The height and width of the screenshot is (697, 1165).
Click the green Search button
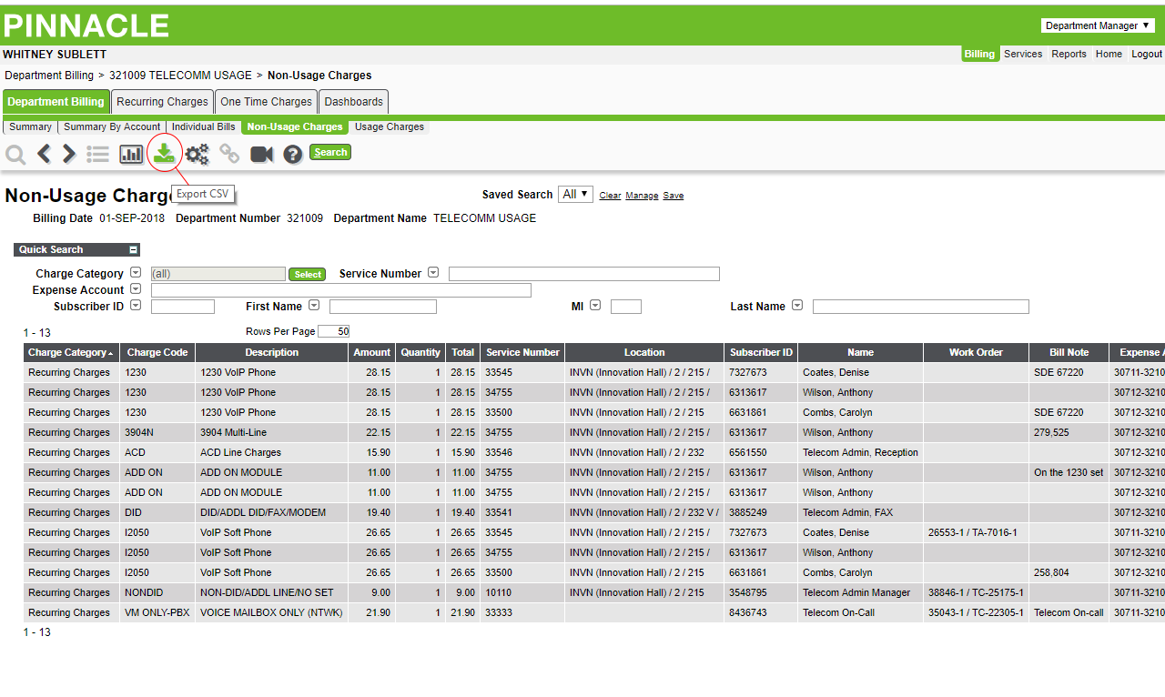point(330,152)
